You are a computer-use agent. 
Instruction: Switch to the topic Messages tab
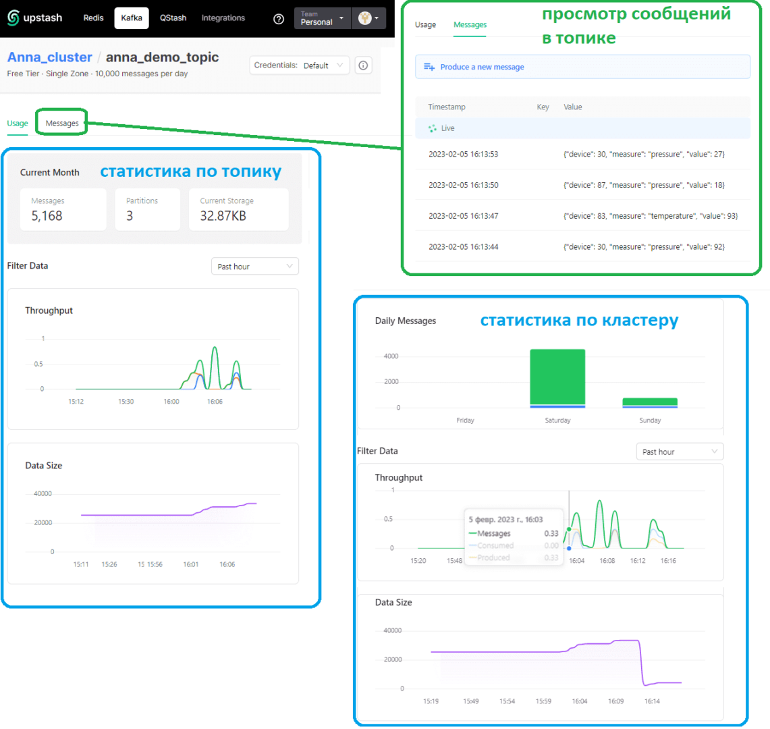point(62,124)
